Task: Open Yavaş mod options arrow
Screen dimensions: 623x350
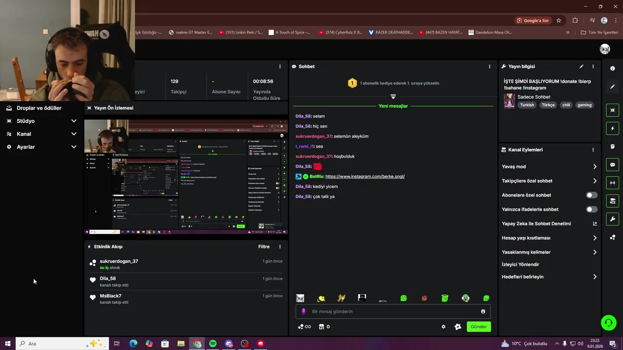Action: click(595, 167)
